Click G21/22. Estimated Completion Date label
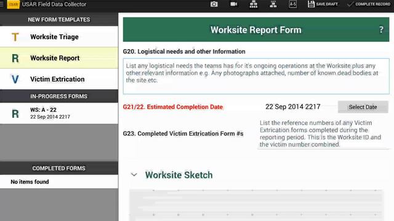Viewport: 394px width, 221px height. 172,107
